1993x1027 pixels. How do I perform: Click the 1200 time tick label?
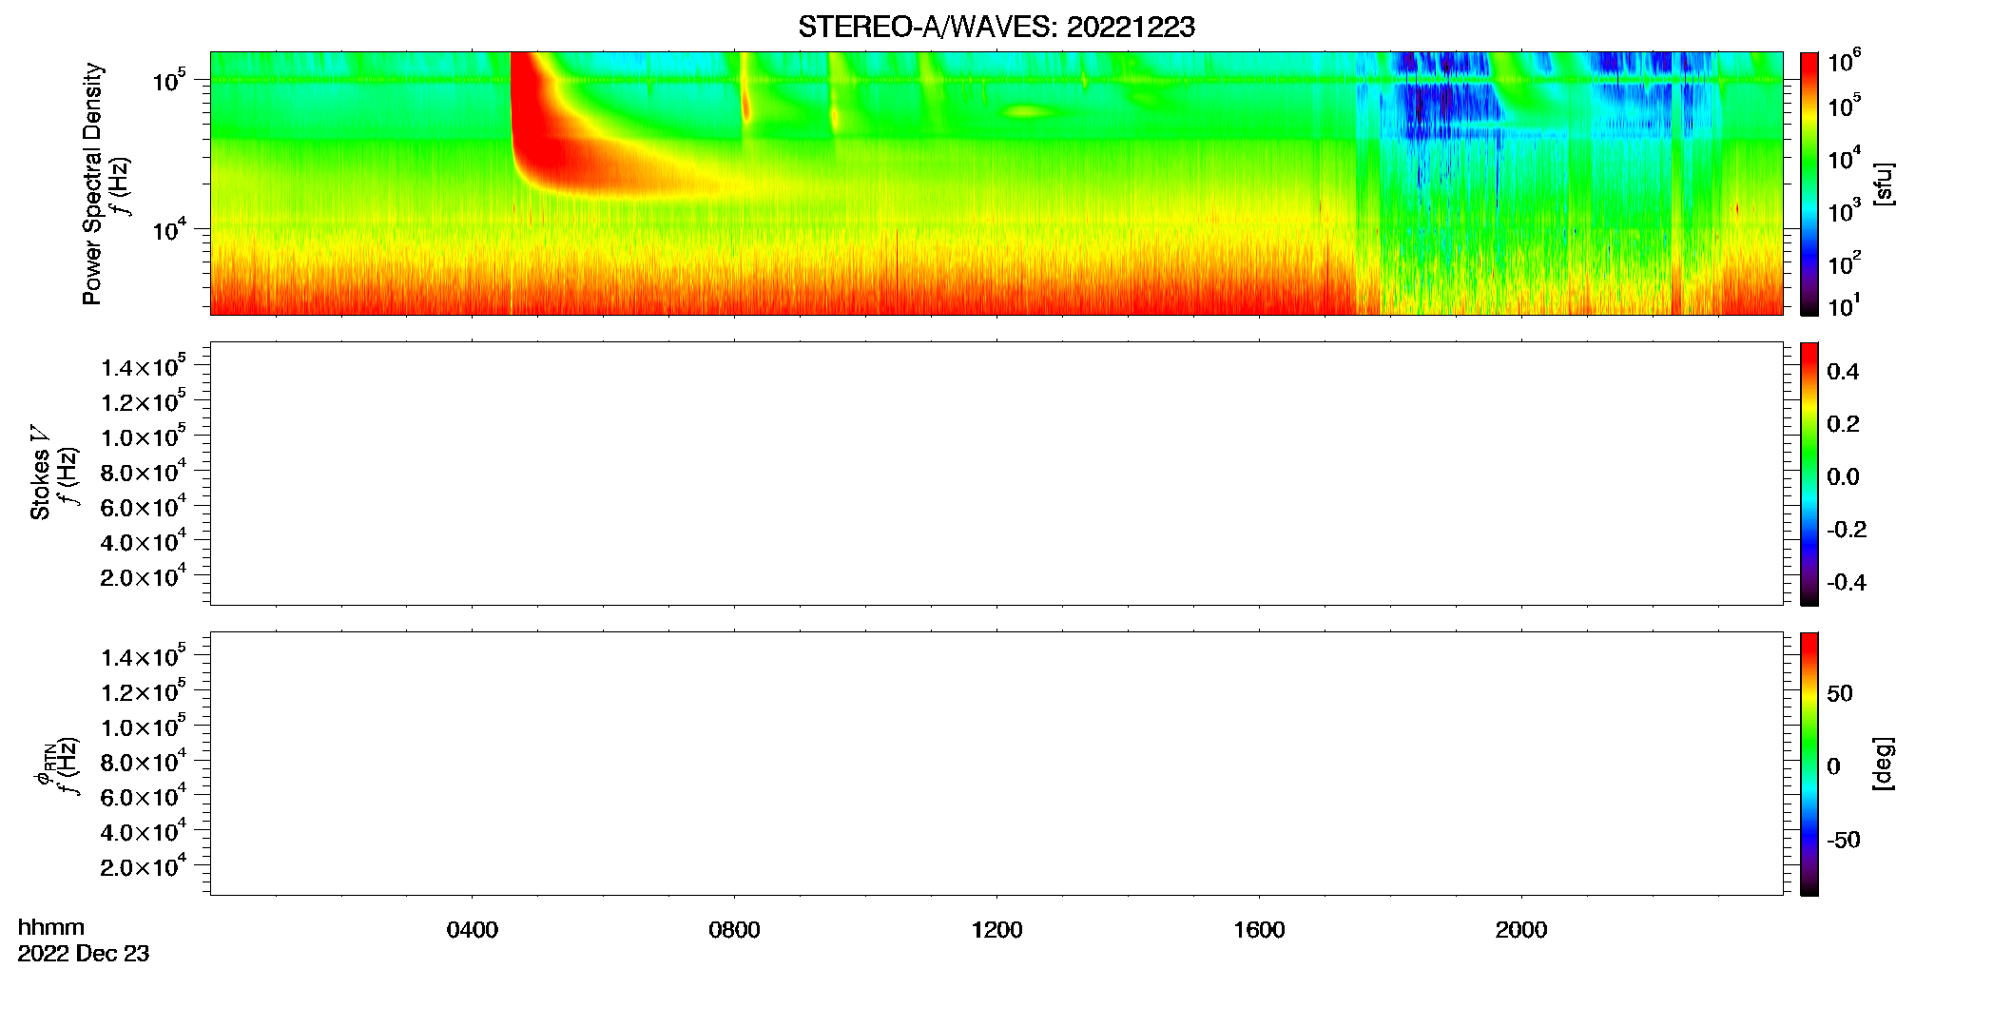coord(996,930)
